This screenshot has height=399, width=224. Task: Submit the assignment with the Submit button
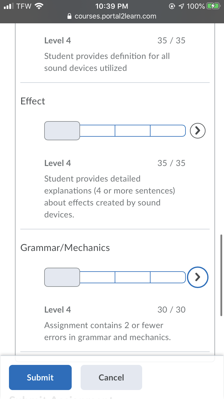point(40,377)
